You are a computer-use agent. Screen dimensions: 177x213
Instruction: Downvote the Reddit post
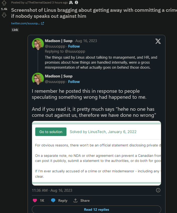tap(4, 15)
